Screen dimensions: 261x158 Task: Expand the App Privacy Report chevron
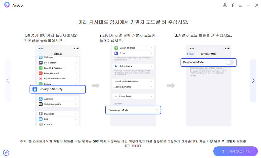pos(151,96)
